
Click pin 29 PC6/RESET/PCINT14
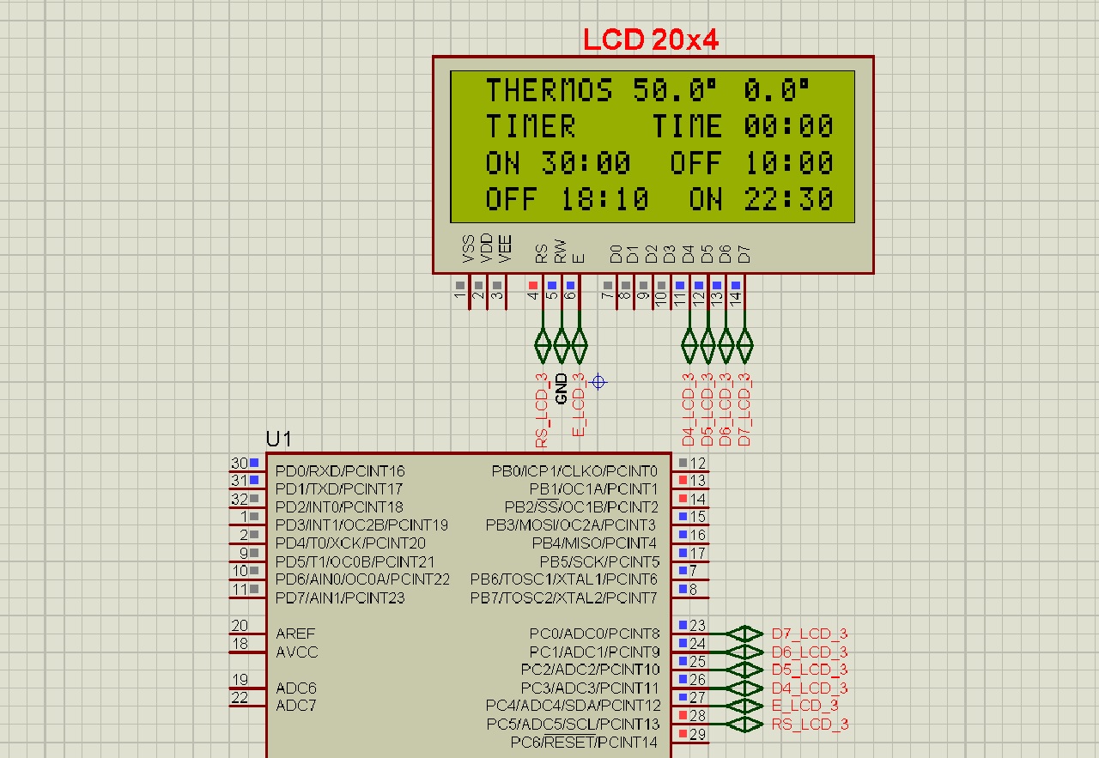(690, 735)
